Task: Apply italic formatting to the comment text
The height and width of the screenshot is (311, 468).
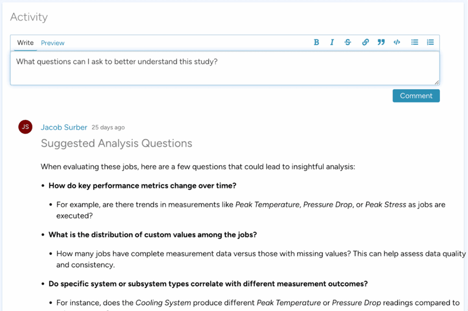Action: point(332,42)
